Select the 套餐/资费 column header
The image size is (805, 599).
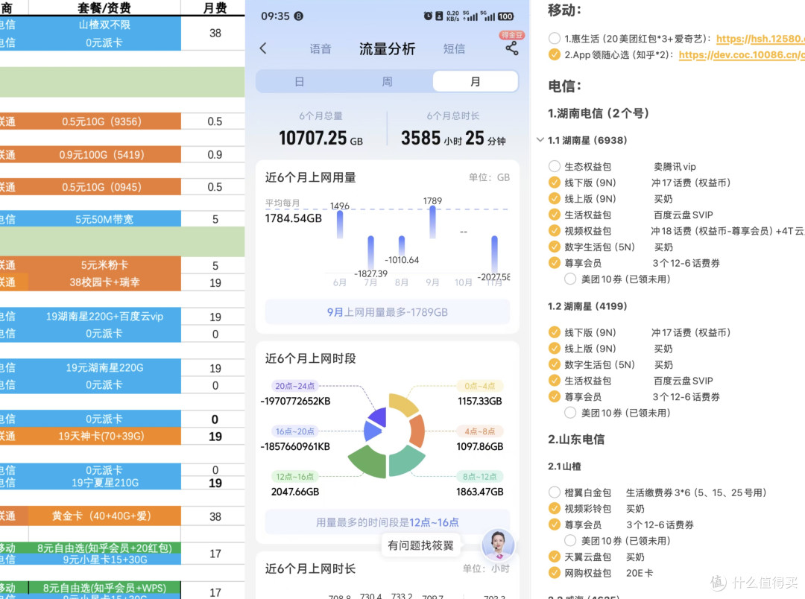(x=104, y=7)
